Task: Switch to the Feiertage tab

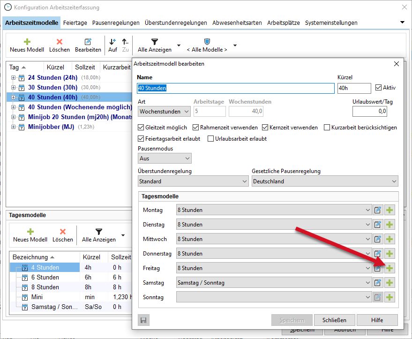Action: tap(75, 23)
